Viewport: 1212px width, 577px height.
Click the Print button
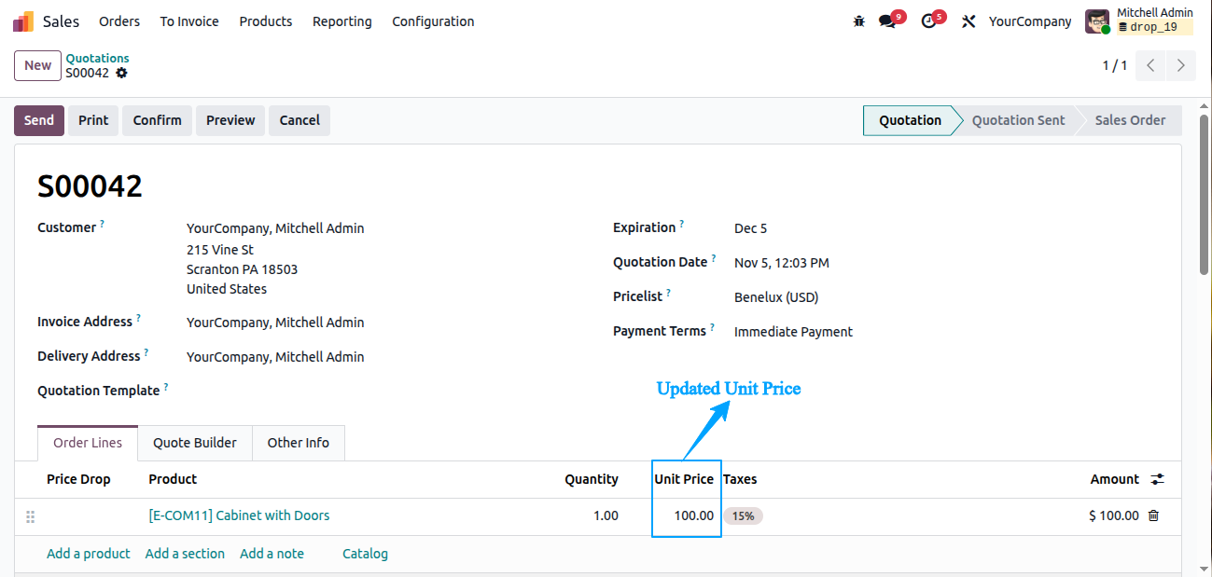pyautogui.click(x=93, y=120)
